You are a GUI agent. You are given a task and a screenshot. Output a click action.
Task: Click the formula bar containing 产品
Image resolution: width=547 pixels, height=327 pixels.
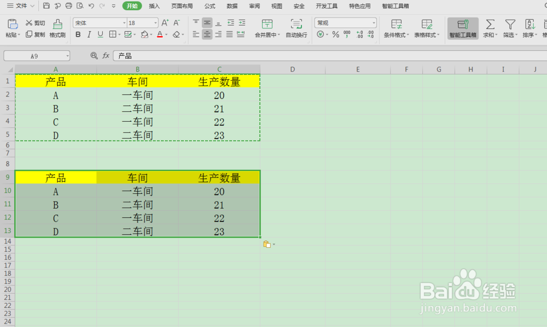coord(330,56)
